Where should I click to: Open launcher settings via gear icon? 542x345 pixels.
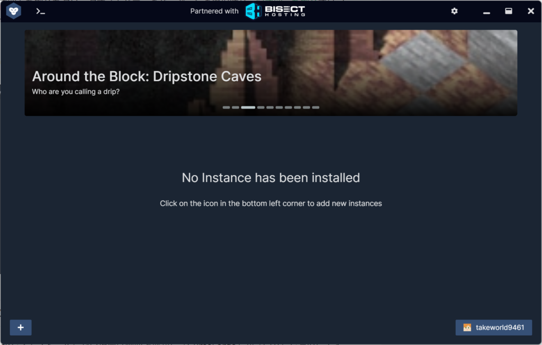click(x=454, y=11)
